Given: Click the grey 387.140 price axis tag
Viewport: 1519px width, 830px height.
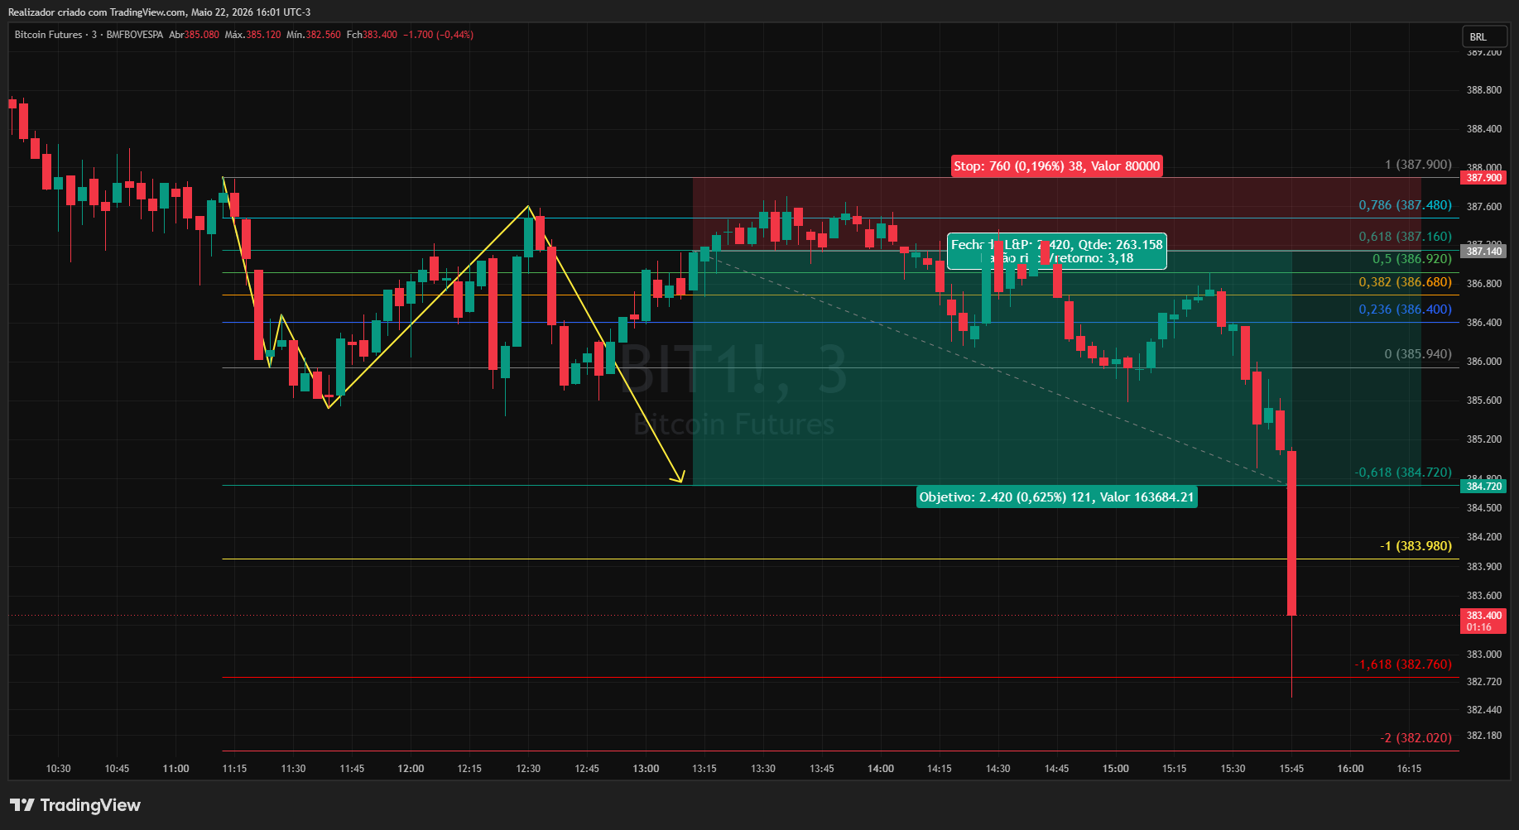Looking at the screenshot, I should pos(1483,252).
